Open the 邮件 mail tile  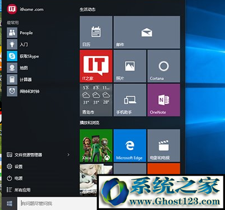tap(147, 32)
